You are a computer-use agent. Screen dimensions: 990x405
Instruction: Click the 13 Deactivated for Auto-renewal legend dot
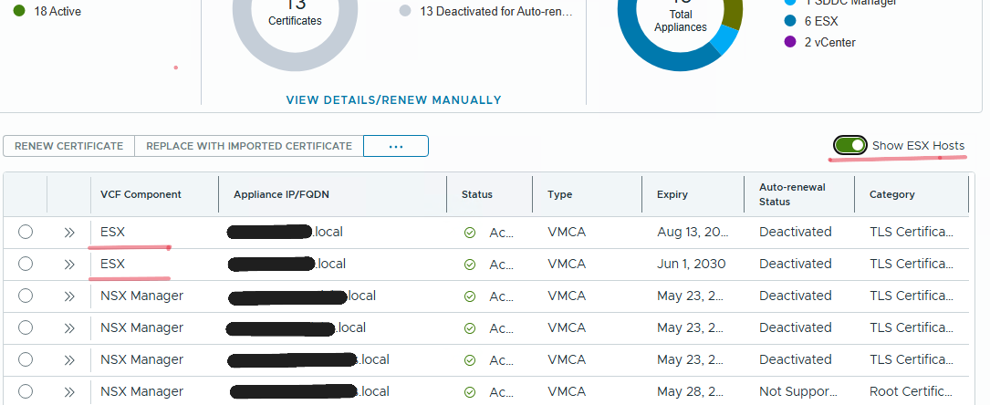tap(405, 11)
